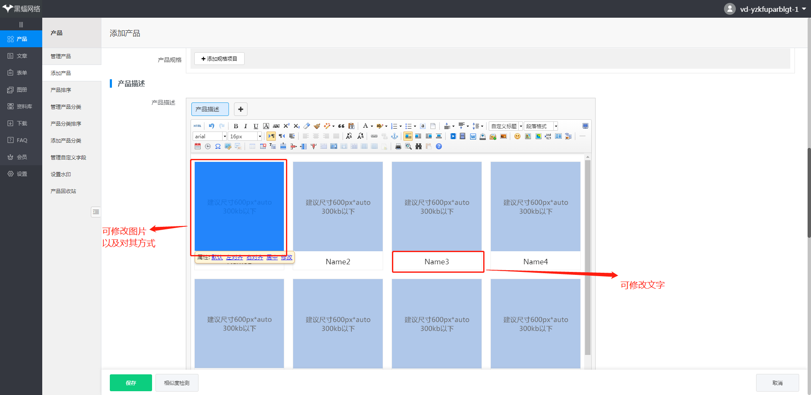Click the undo arrow icon
Viewport: 811px width, 395px height.
coord(212,126)
